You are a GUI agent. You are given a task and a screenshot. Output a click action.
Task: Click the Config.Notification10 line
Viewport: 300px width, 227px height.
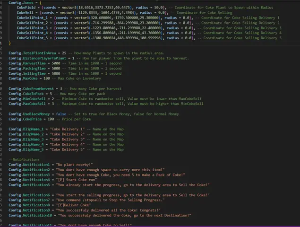pos(100,216)
